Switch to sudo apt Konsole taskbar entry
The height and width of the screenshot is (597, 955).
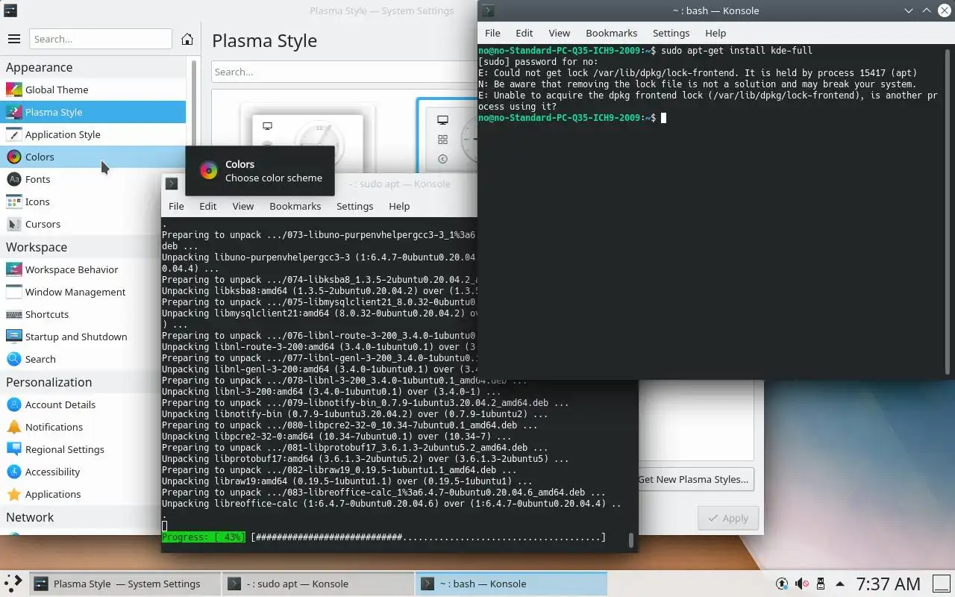(319, 584)
